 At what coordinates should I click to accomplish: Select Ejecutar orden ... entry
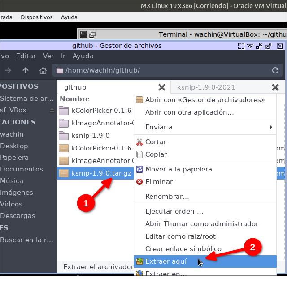pos(205,211)
